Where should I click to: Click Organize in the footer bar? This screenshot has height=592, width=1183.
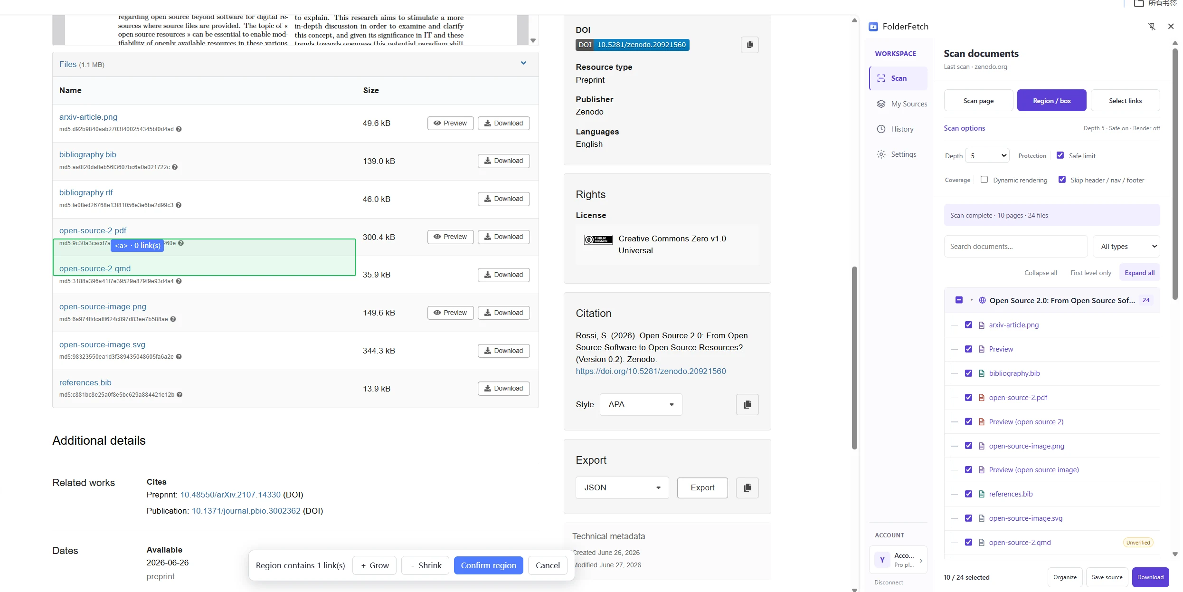1065,577
